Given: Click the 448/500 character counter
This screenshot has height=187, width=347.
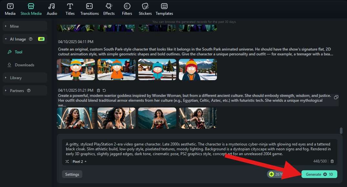Looking at the screenshot, I should (320, 161).
